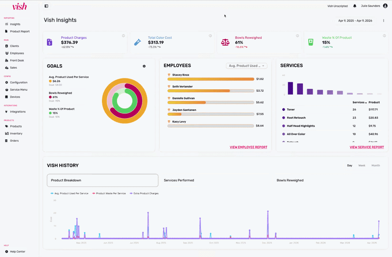This screenshot has width=392, height=257.
Task: Switch history view to Month
Action: 375,165
